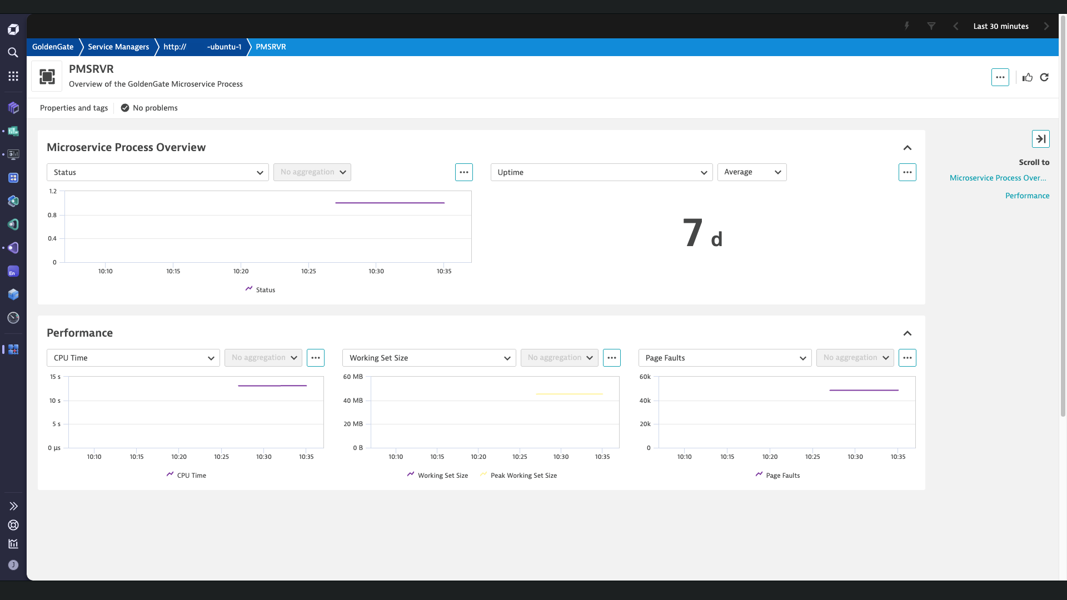
Task: Click the Dynatrace logo in the sidebar
Action: click(x=13, y=29)
